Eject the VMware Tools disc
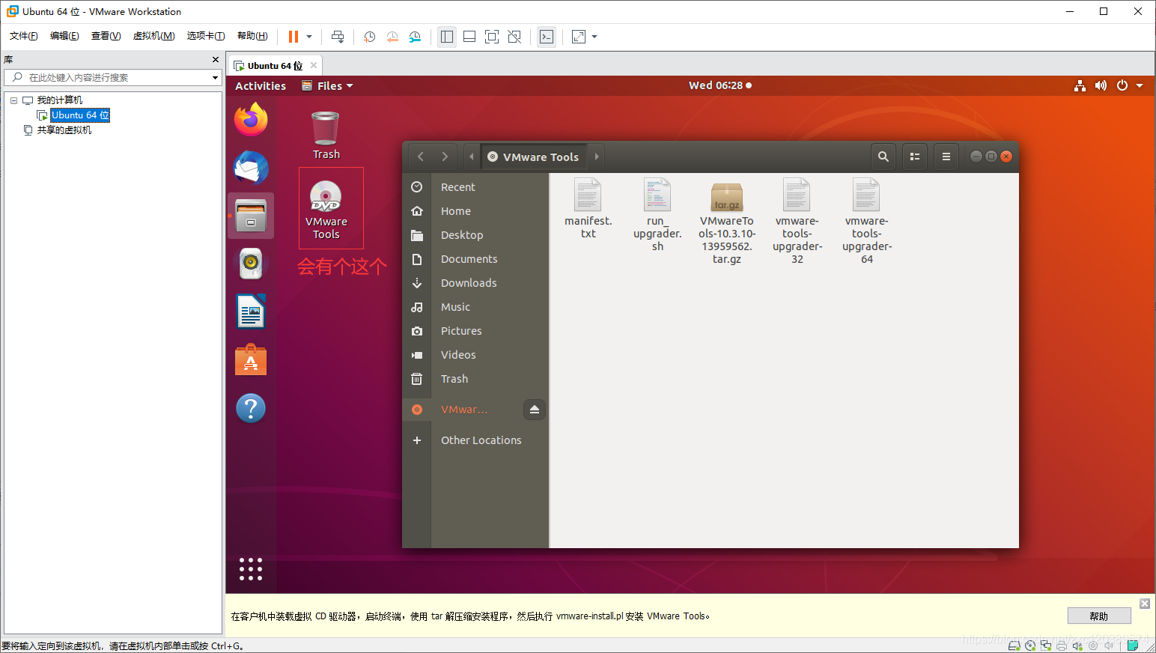This screenshot has width=1156, height=653. tap(535, 410)
